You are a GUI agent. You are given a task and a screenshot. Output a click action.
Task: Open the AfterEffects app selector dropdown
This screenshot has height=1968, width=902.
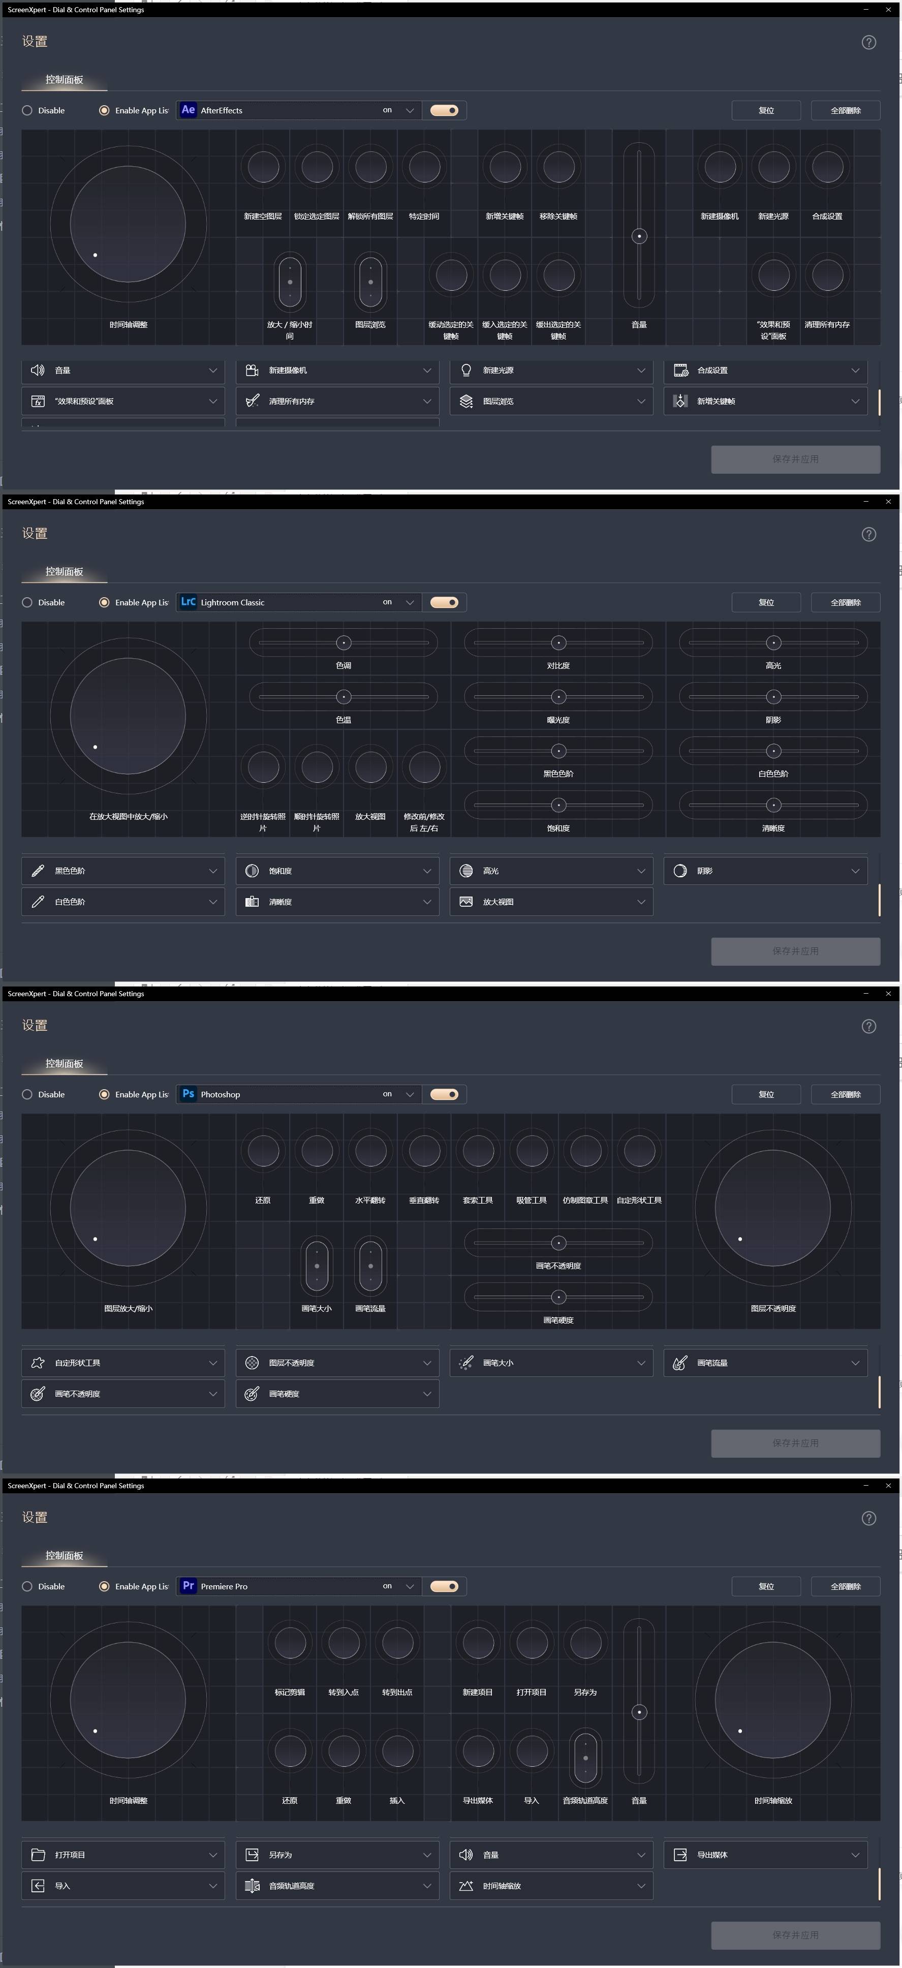click(x=299, y=110)
